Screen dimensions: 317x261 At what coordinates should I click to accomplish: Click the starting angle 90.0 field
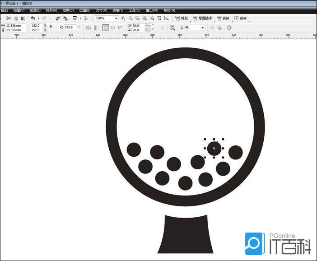(x=138, y=26)
